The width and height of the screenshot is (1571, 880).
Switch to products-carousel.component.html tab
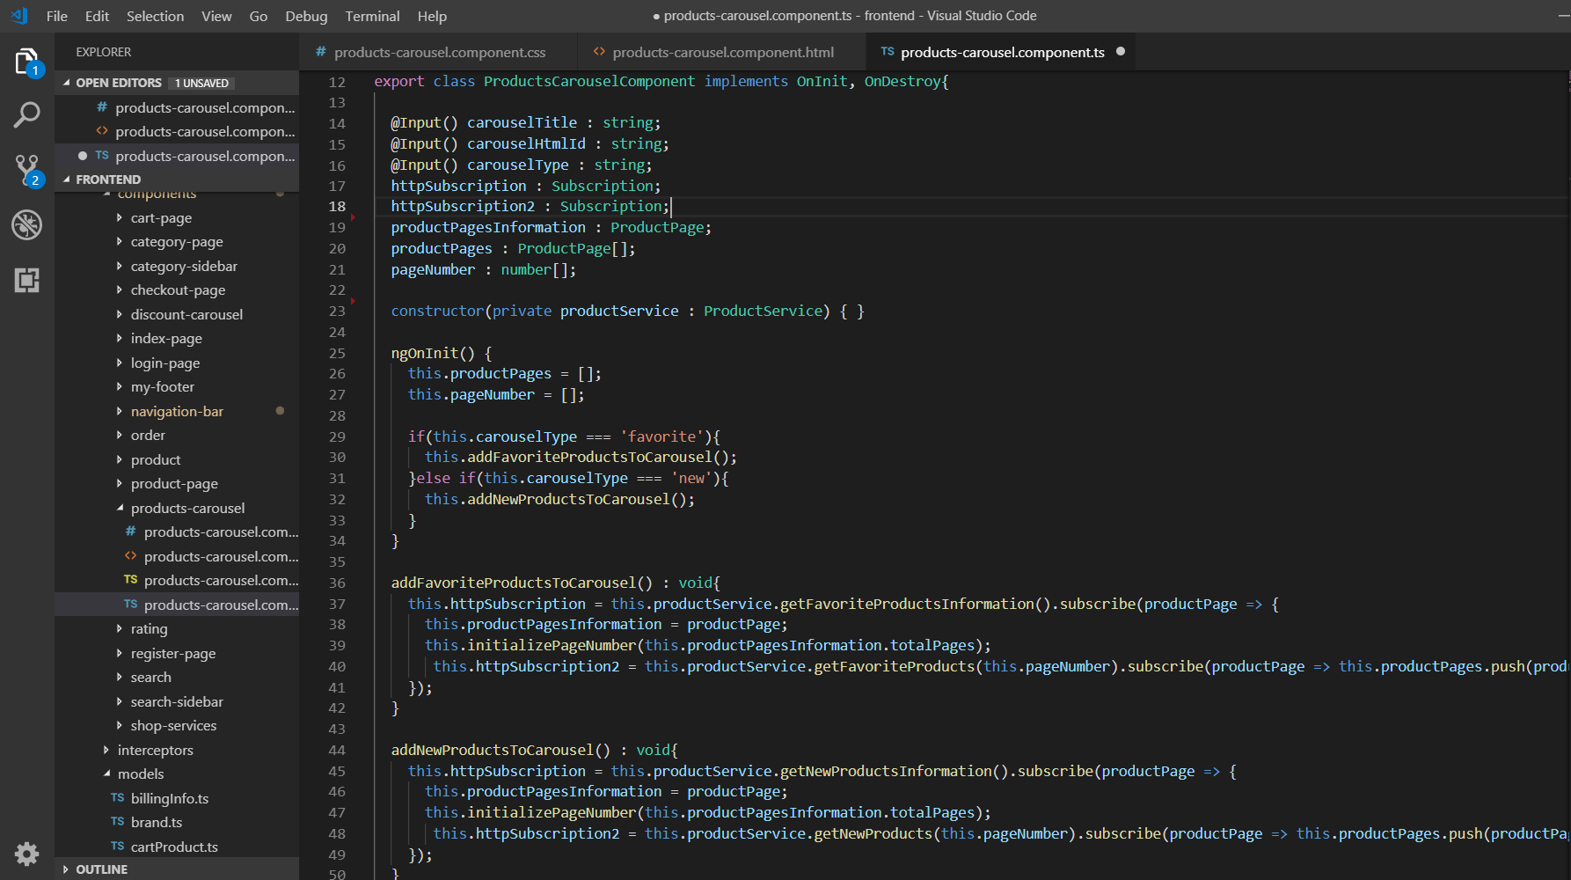coord(722,52)
